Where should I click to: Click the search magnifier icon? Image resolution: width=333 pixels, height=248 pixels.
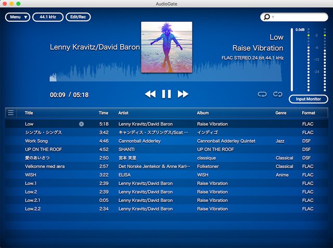tap(266, 17)
